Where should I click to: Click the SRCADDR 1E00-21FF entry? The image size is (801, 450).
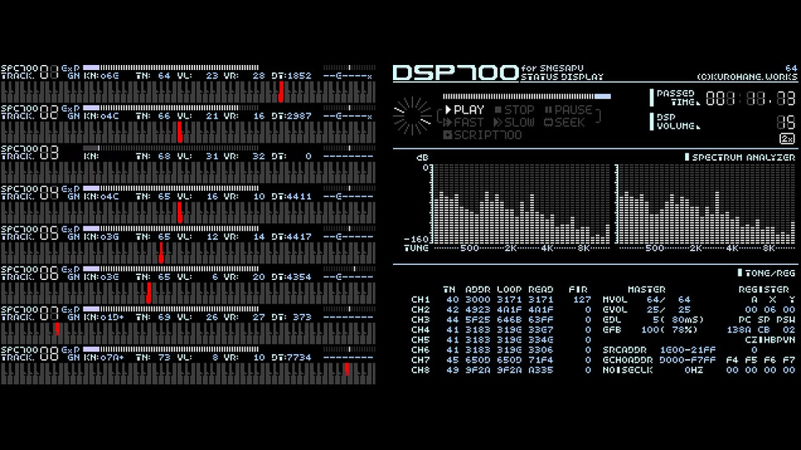(659, 350)
